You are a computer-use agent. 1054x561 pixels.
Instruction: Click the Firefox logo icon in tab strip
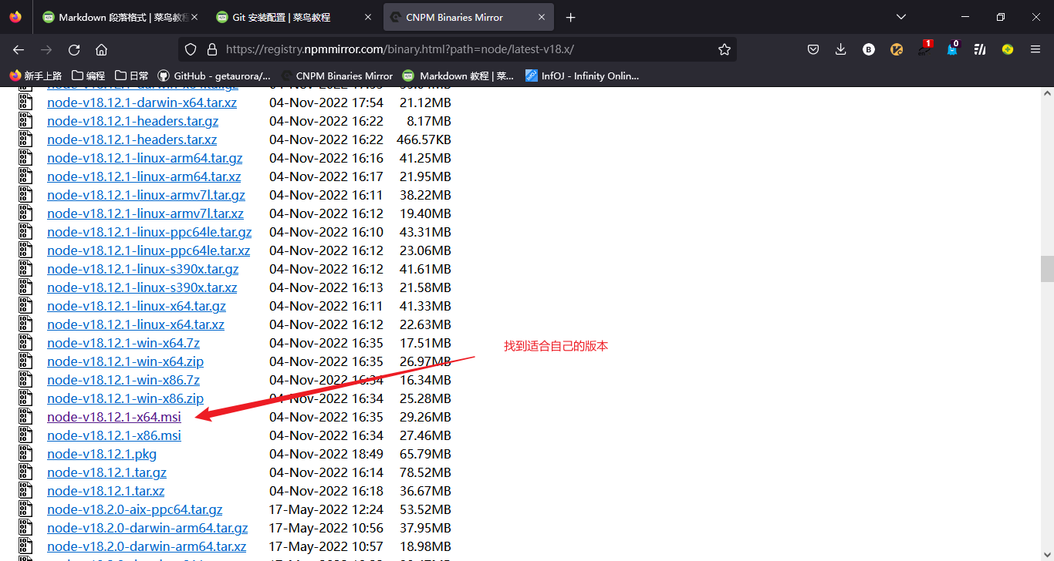15,17
